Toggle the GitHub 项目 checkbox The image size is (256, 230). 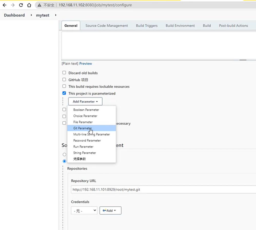[x=64, y=80]
